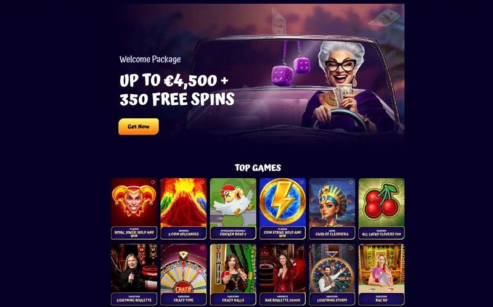The height and width of the screenshot is (307, 493).
Task: Open the Welcome Package banner headline
Action: (177, 89)
